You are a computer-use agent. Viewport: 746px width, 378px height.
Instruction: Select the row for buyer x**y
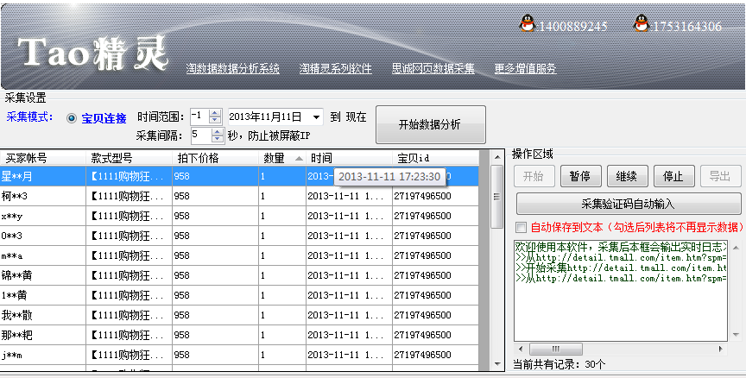click(240, 216)
